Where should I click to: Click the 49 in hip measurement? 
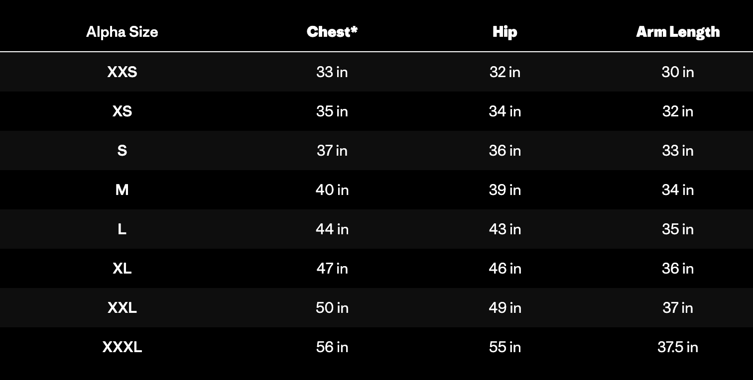[x=504, y=308]
